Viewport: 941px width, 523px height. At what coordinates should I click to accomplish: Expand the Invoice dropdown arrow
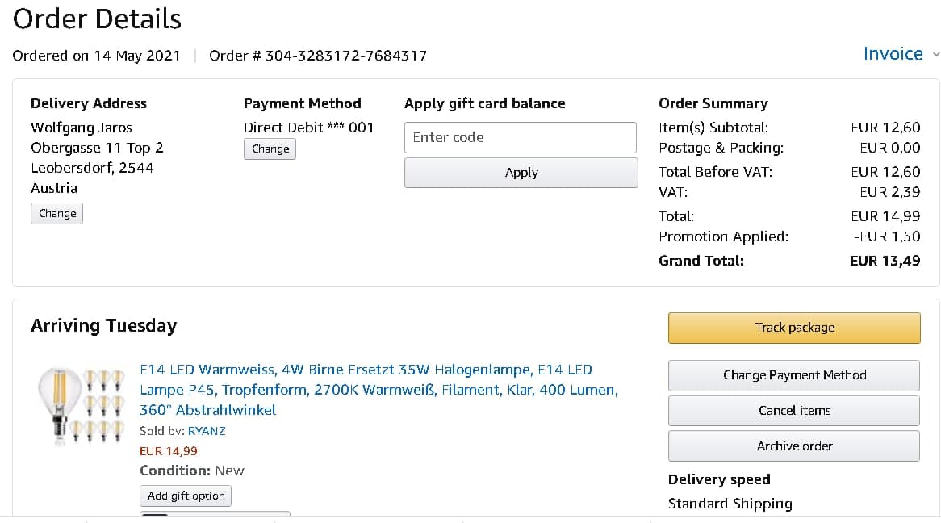point(935,55)
